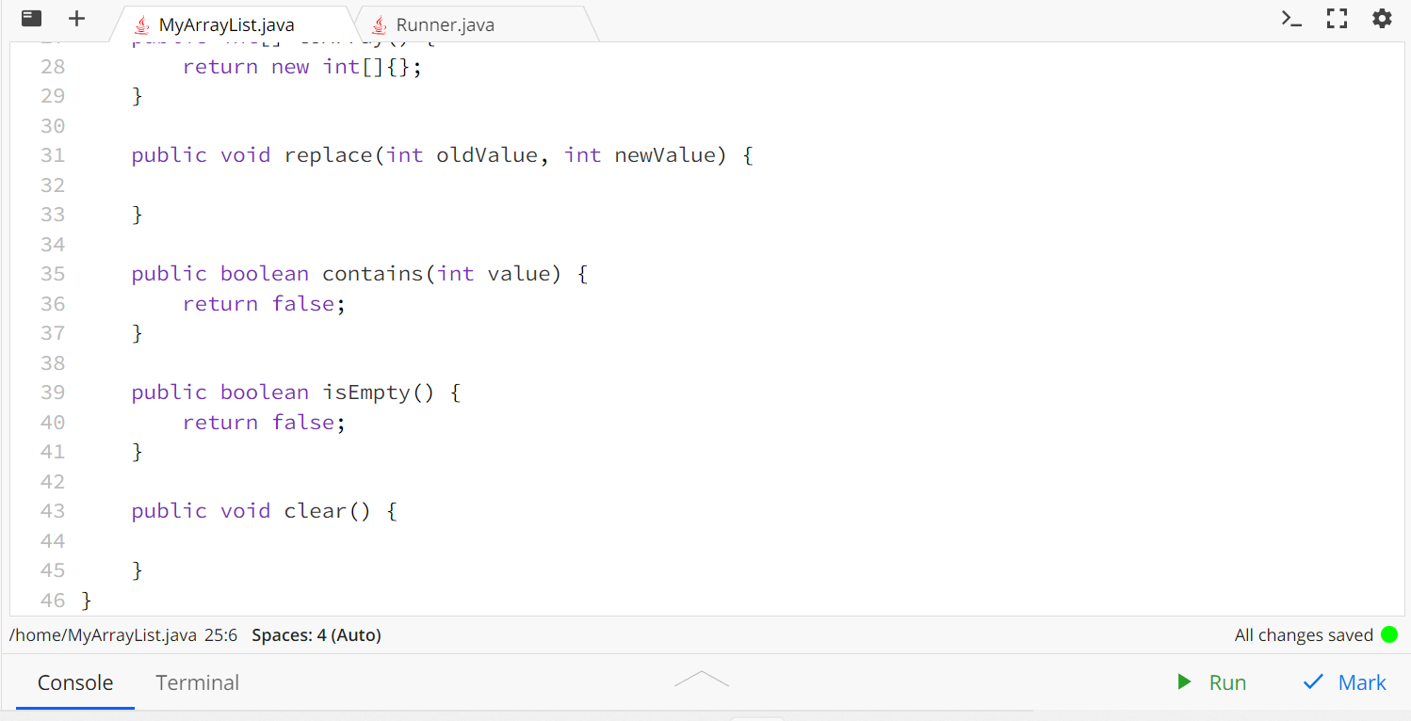The image size is (1411, 721).
Task: Click the blue checkmark beside Mark
Action: pyautogui.click(x=1312, y=681)
